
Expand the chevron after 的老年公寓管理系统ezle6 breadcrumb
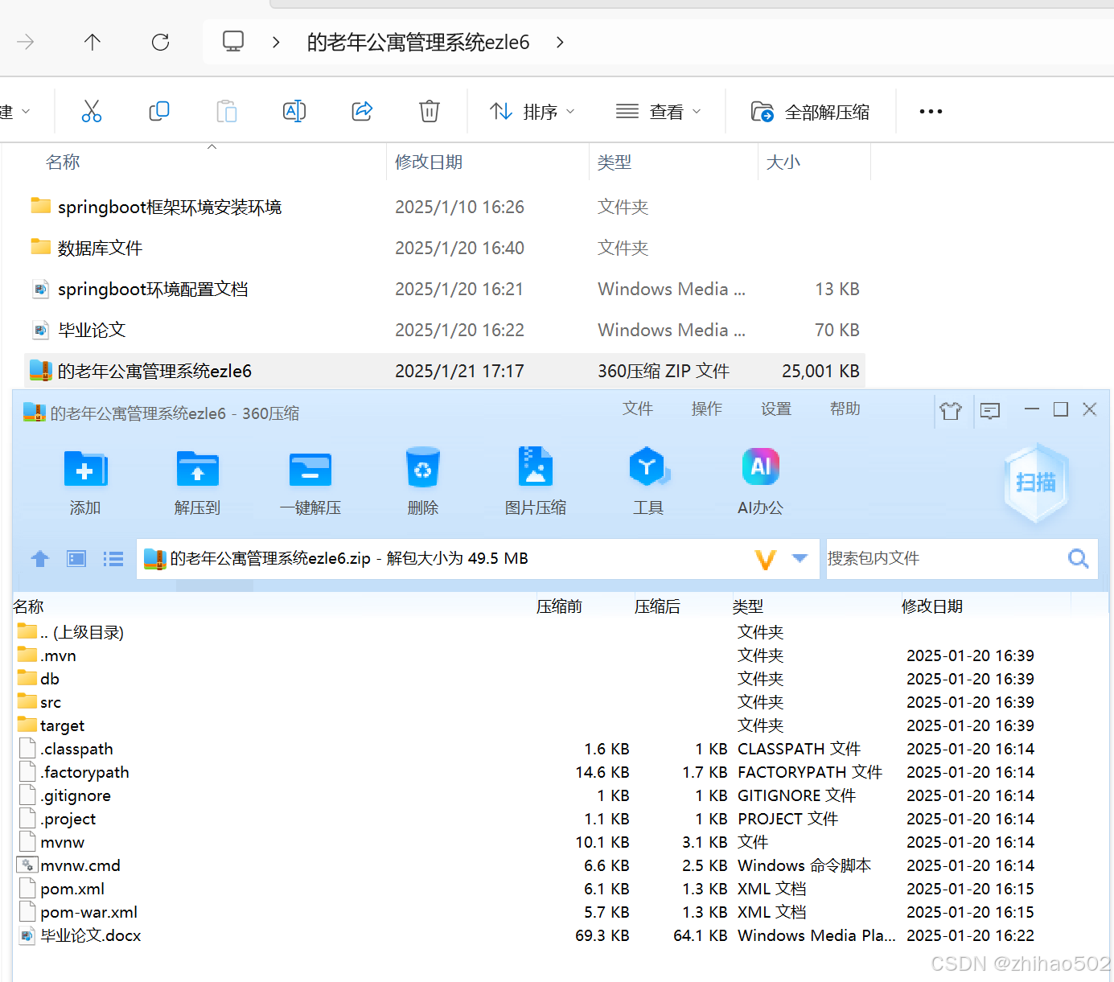560,42
